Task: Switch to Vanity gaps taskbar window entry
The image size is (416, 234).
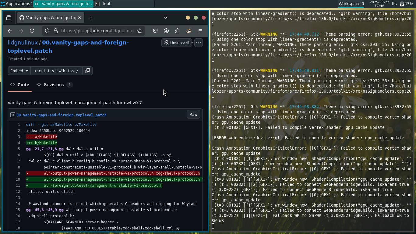Action: coord(63,4)
